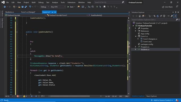Toggle Show All Files in Solution Explorer
This screenshot has height=102, width=181.
pos(164,16)
